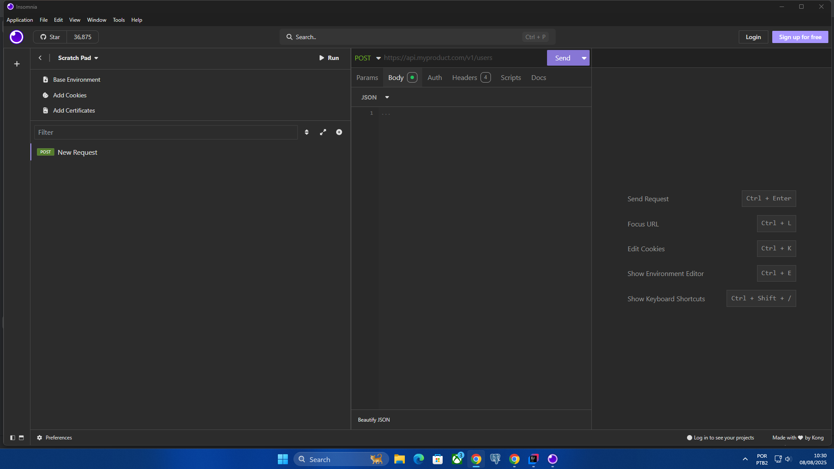The image size is (834, 469).
Task: Open Xbox app from taskbar
Action: (457, 459)
